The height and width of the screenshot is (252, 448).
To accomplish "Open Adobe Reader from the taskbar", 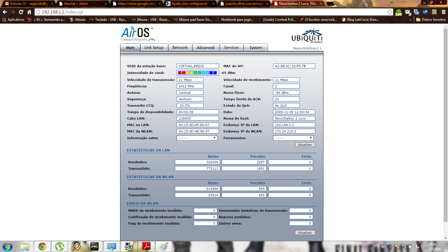I will point(146,247).
